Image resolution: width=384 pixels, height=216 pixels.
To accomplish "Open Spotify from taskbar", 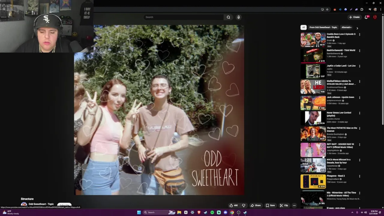I will 212,212.
